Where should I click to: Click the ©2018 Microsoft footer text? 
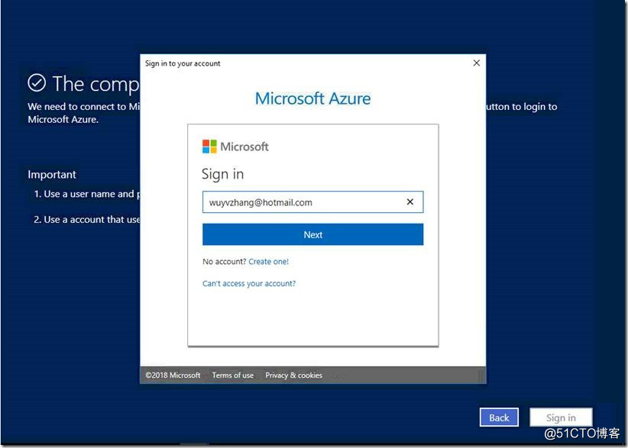coord(173,375)
